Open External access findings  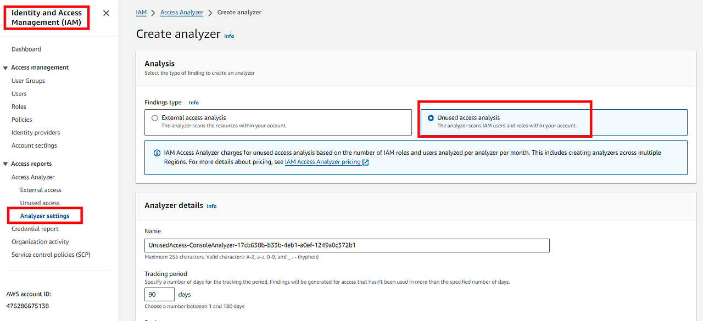(41, 190)
